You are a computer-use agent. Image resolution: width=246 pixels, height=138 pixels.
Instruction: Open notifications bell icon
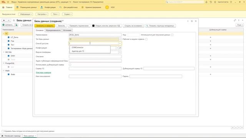click(206, 2)
